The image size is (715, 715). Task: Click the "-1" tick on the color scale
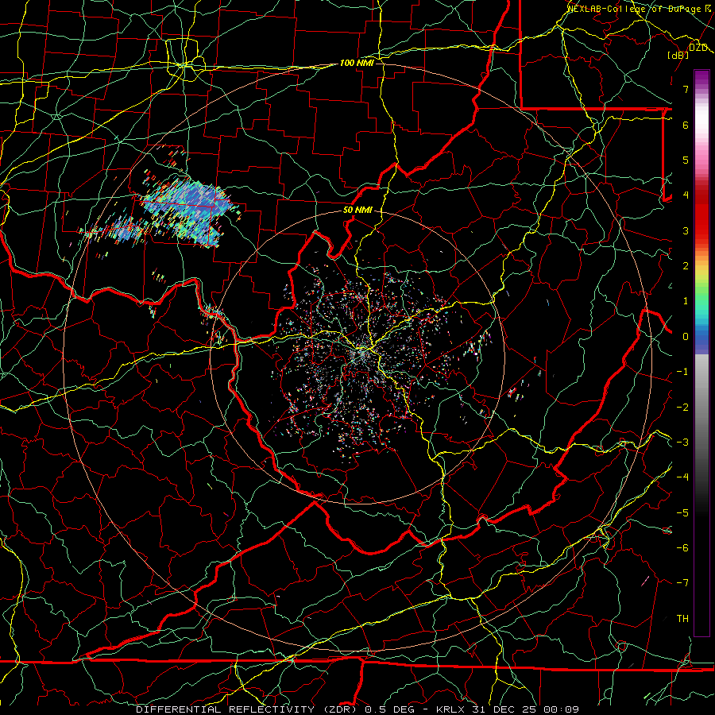[682, 372]
